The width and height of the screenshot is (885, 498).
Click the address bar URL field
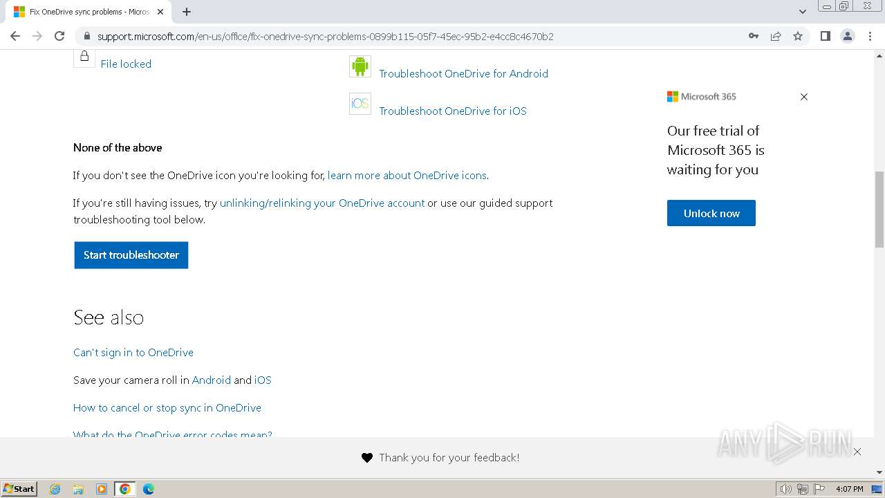(x=415, y=37)
